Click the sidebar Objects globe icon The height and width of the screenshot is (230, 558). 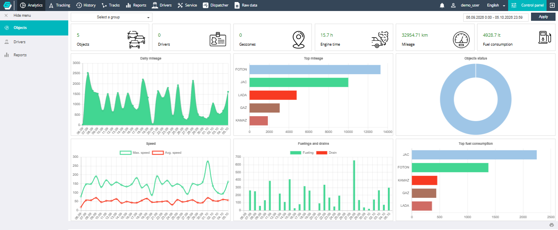pos(7,28)
